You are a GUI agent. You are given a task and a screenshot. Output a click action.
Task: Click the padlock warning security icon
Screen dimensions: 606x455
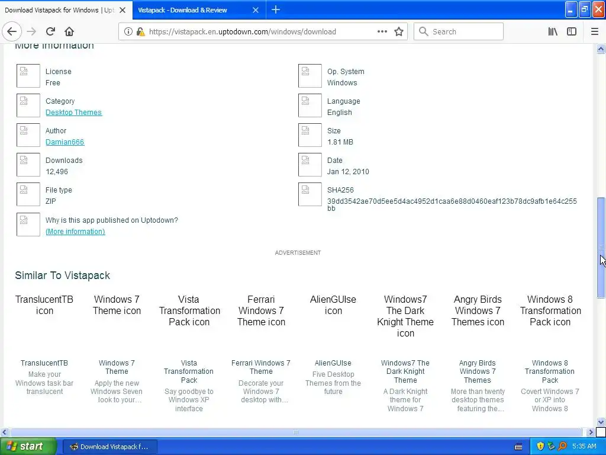pos(140,31)
